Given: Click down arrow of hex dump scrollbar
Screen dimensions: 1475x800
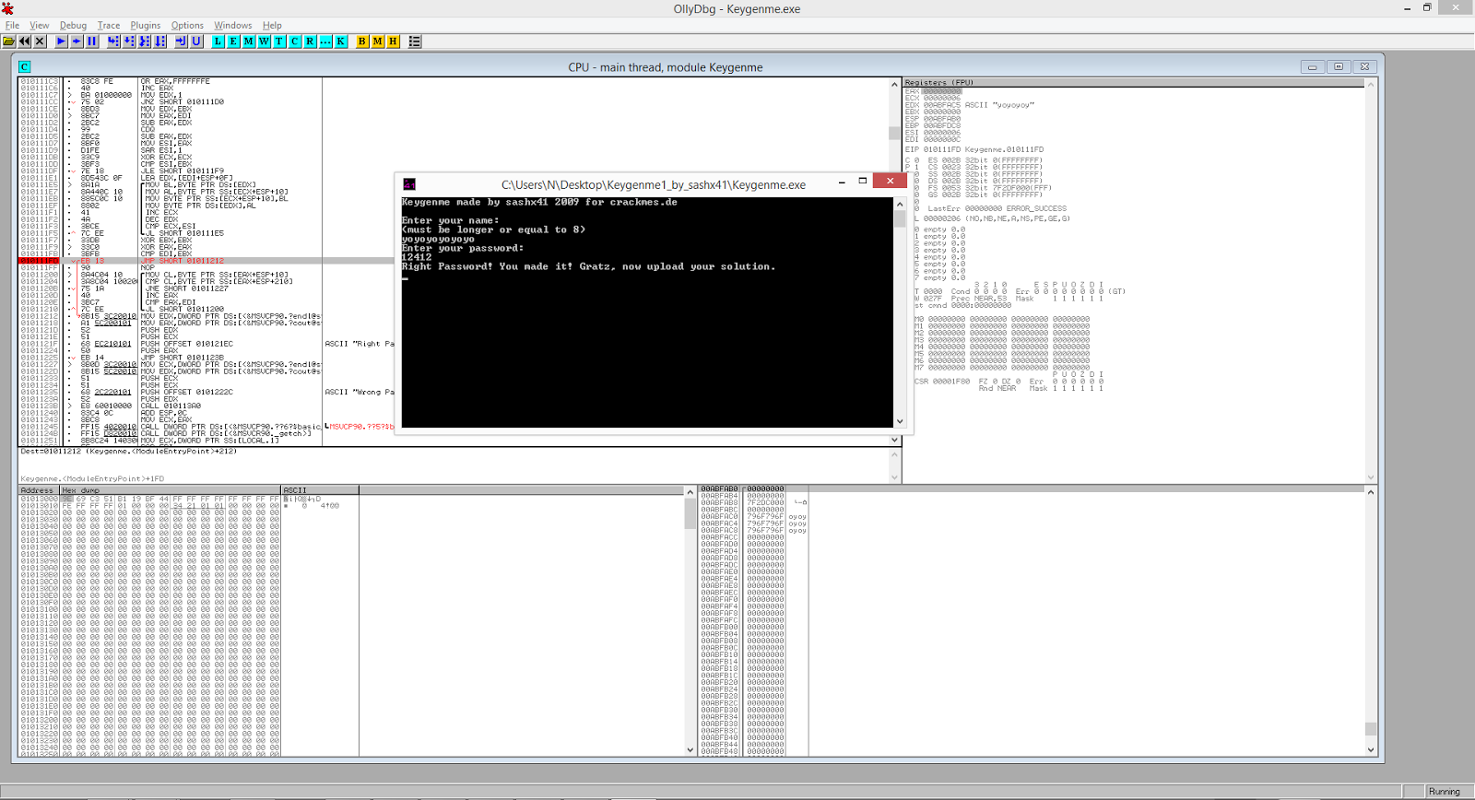Looking at the screenshot, I should tap(690, 750).
